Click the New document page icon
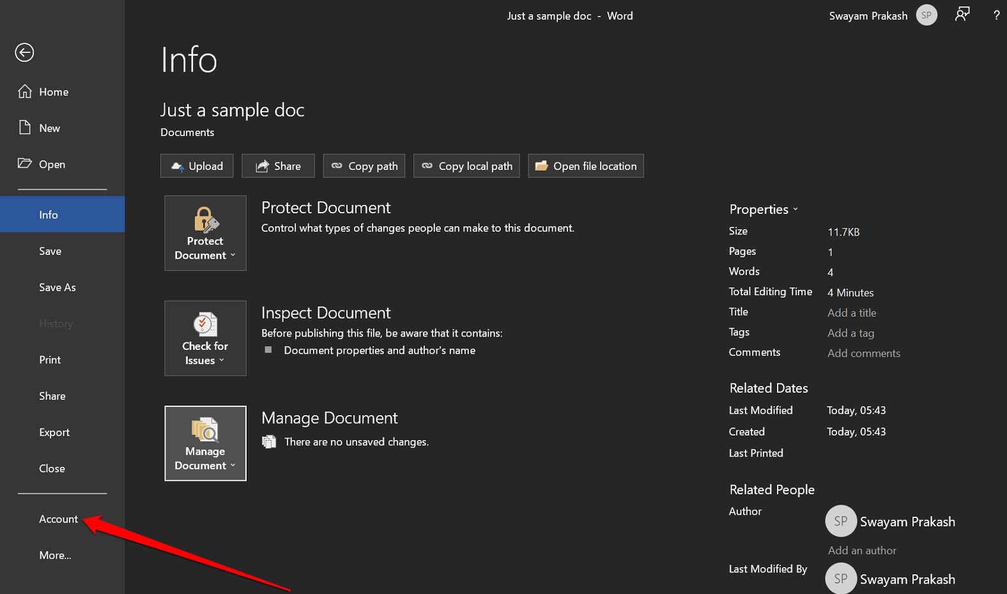The image size is (1007, 594). (25, 128)
